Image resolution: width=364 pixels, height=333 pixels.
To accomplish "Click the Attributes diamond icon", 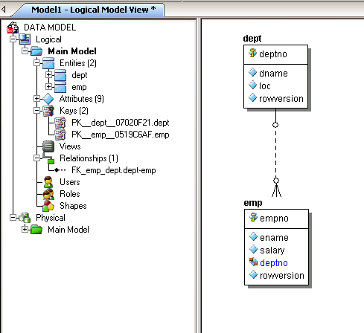I will tap(48, 99).
